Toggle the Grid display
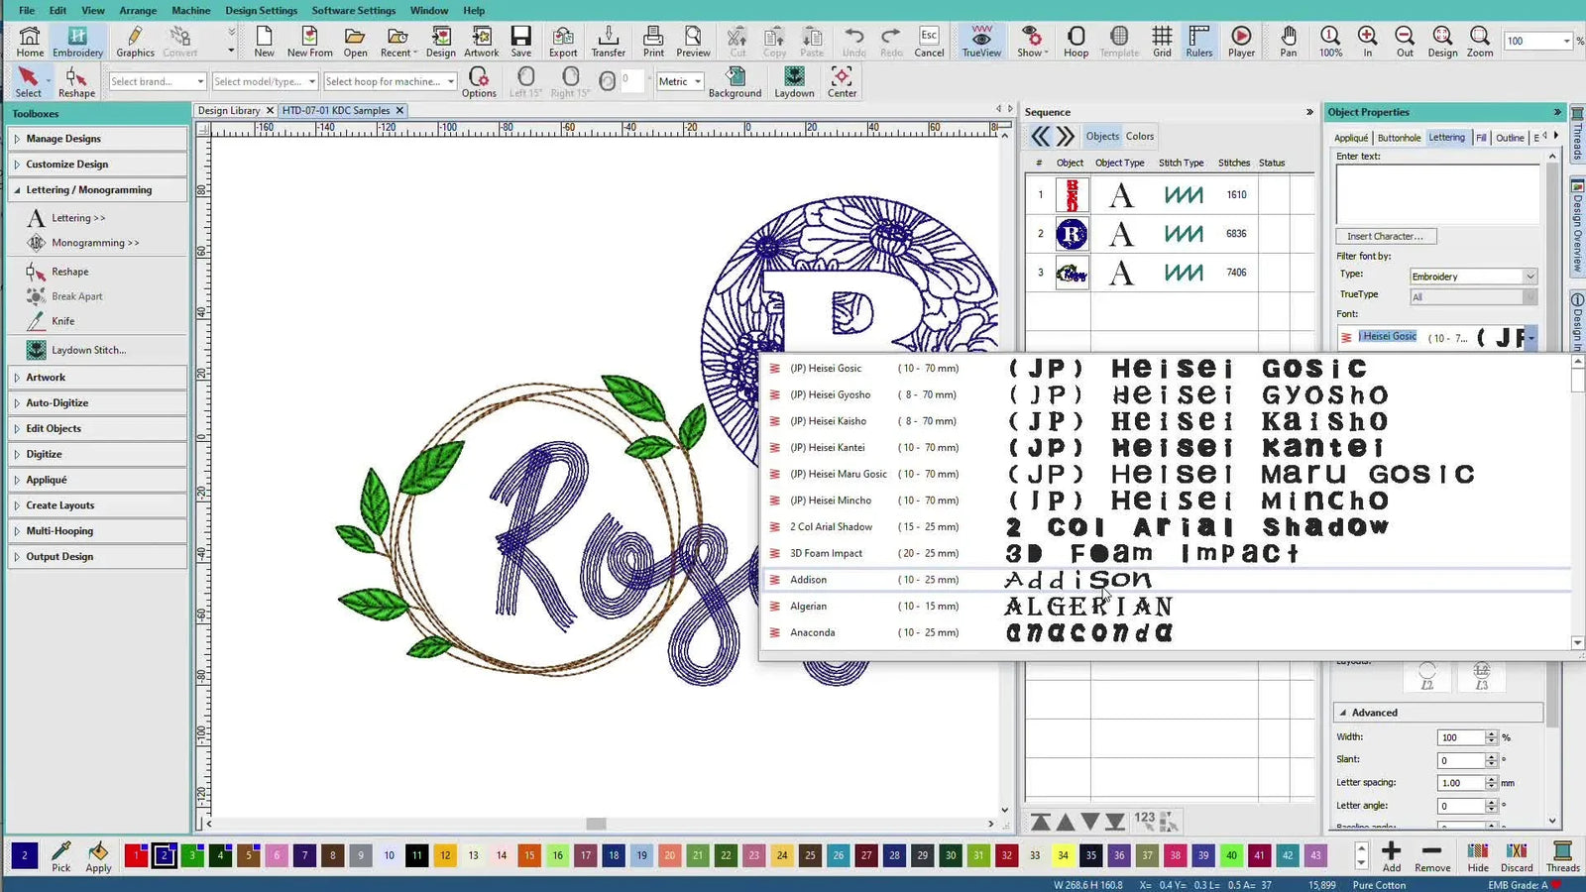 coord(1162,42)
